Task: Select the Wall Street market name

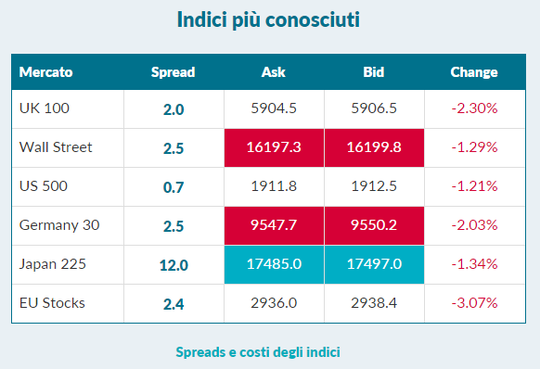Action: coord(56,147)
